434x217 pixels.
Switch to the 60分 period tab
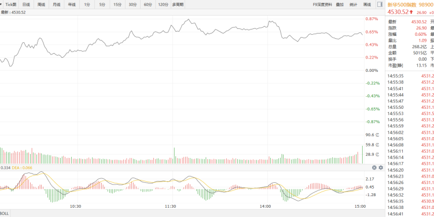pyautogui.click(x=148, y=5)
